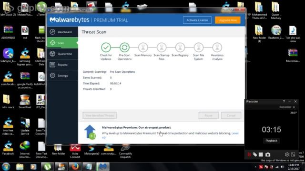The height and width of the screenshot is (171, 305).
Task: Select the SideSync desktop icon
Action: pyautogui.click(x=8, y=55)
